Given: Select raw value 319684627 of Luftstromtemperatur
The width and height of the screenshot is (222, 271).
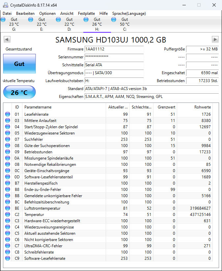Looking at the screenshot, I should 200,208.
